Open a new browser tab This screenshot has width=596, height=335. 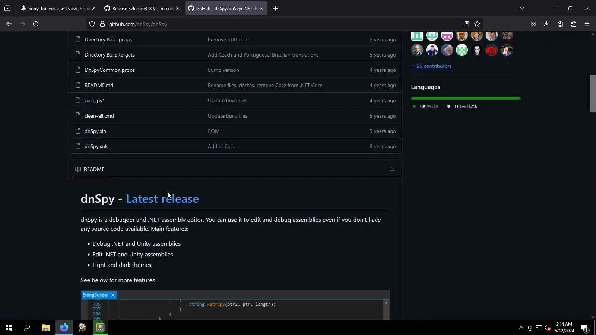(x=276, y=8)
